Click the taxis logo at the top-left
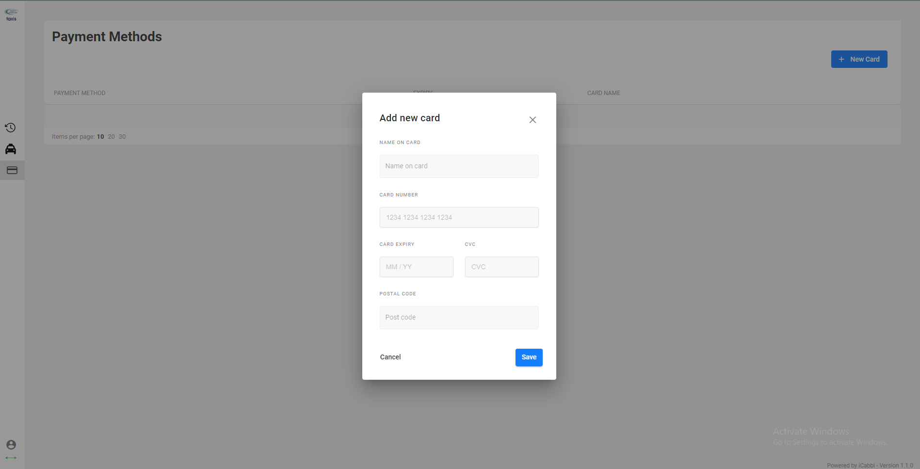This screenshot has height=469, width=920. [11, 15]
